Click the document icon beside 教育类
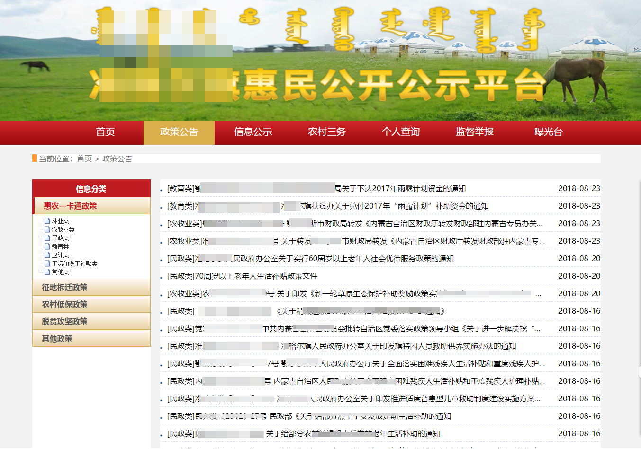The height and width of the screenshot is (449, 641). click(47, 247)
